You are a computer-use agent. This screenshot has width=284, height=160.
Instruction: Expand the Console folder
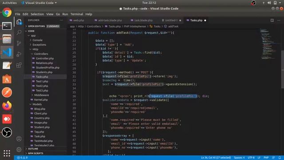pos(46,40)
